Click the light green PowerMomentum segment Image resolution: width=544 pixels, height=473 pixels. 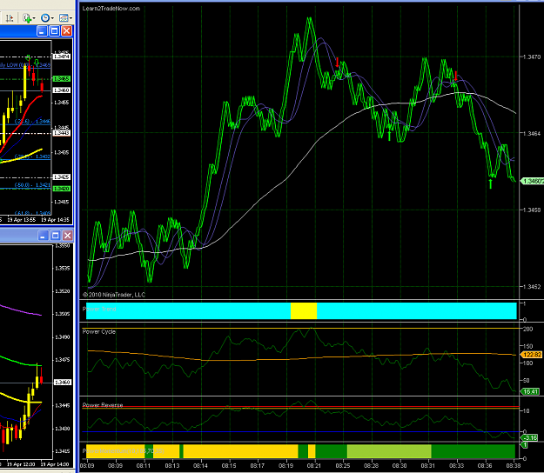point(389,451)
